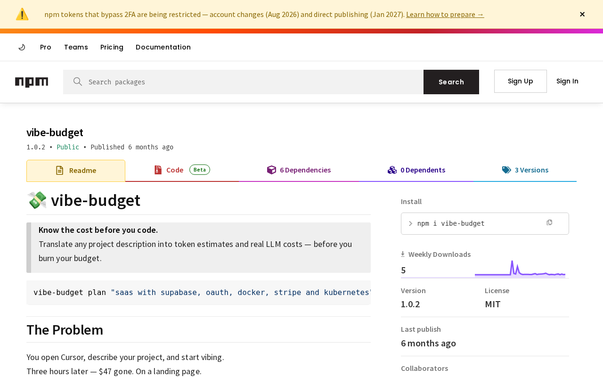The width and height of the screenshot is (603, 377).
Task: Click the search magnifier icon
Action: pyautogui.click(x=78, y=82)
